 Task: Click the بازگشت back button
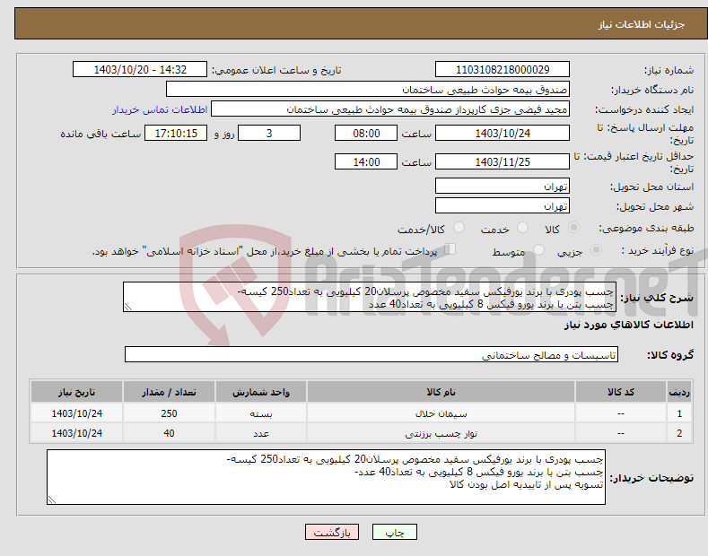[332, 533]
